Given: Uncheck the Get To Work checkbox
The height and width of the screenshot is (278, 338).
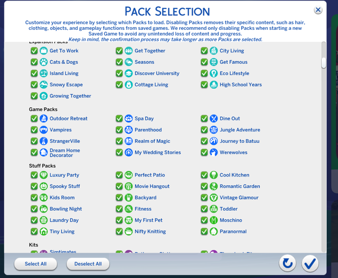Looking at the screenshot, I should pyautogui.click(x=34, y=51).
